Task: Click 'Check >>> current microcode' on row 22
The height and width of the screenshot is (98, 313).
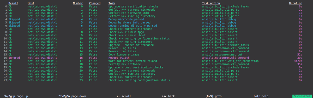Action: coord(130,77)
